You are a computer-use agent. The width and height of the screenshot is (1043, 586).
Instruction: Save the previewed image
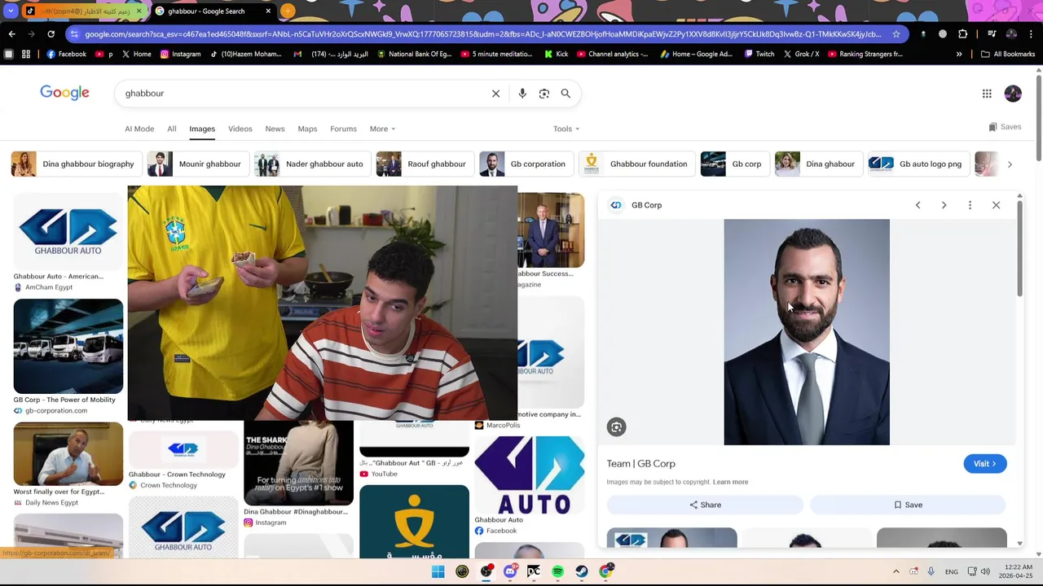click(908, 505)
